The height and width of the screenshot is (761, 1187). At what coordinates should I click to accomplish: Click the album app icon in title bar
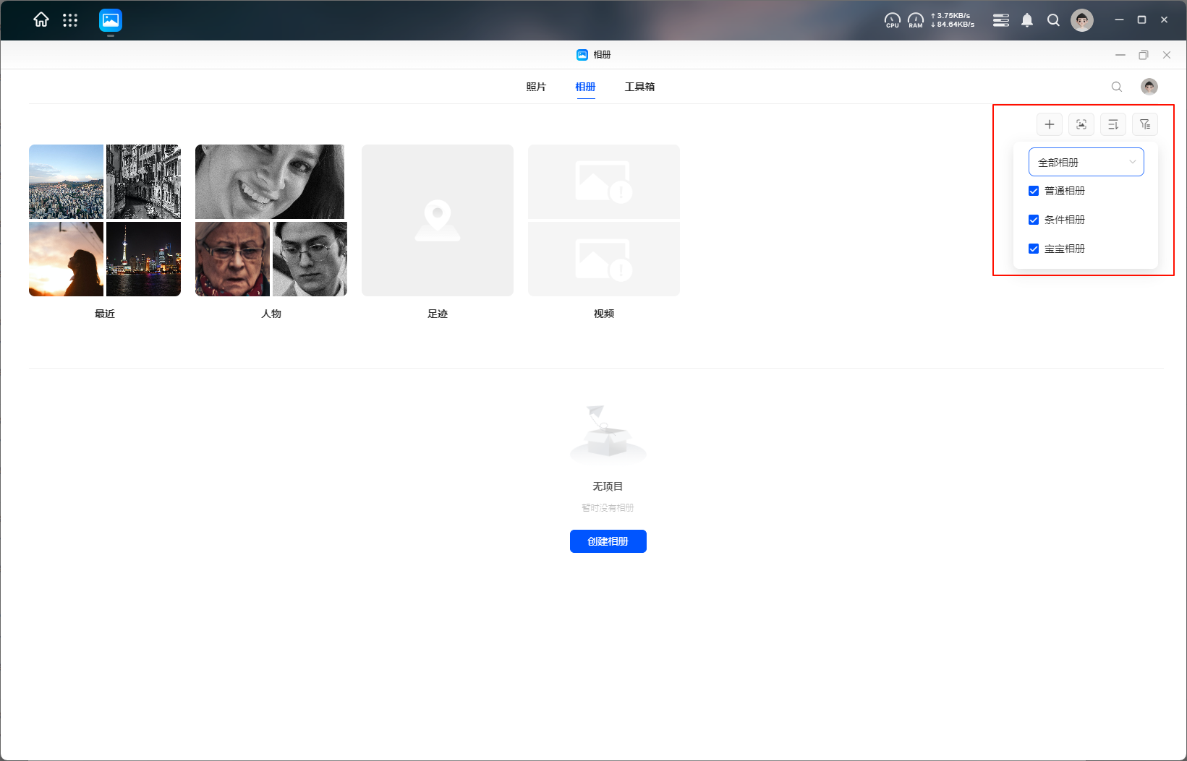tap(582, 55)
